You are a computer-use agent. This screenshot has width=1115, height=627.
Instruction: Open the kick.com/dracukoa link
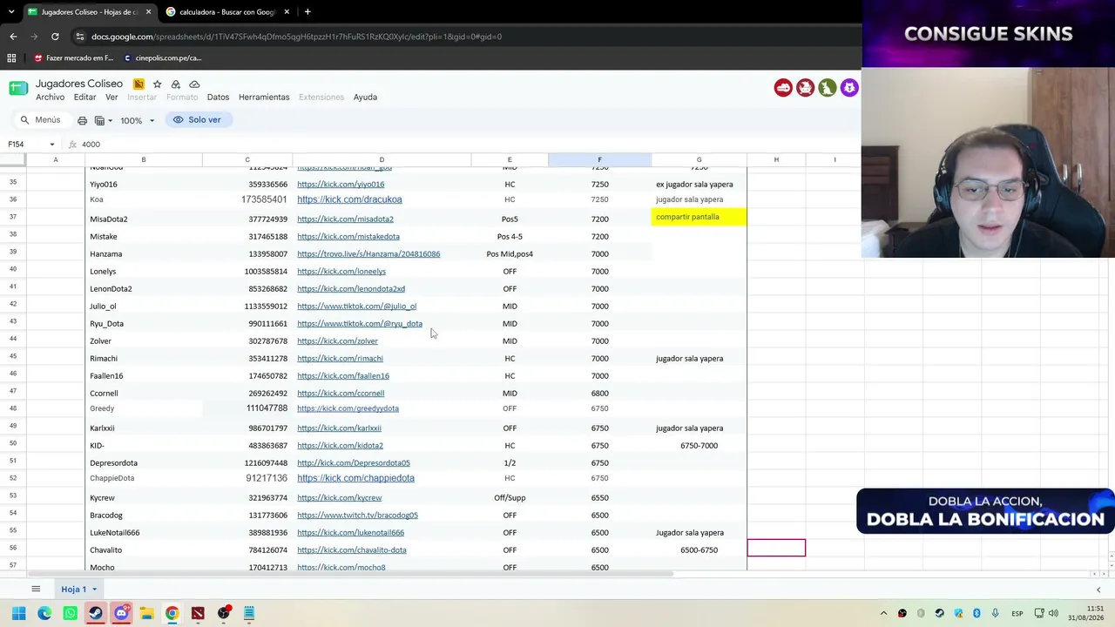tap(349, 199)
